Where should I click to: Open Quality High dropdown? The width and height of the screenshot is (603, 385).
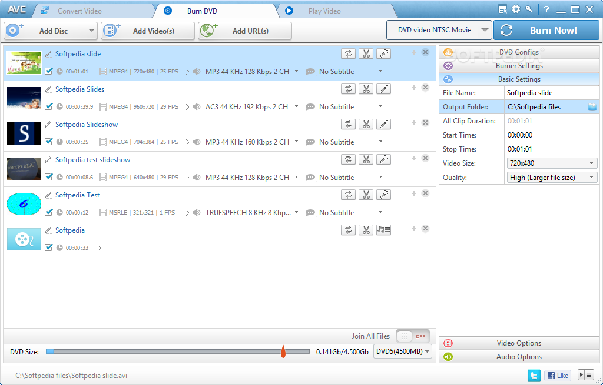pyautogui.click(x=552, y=178)
